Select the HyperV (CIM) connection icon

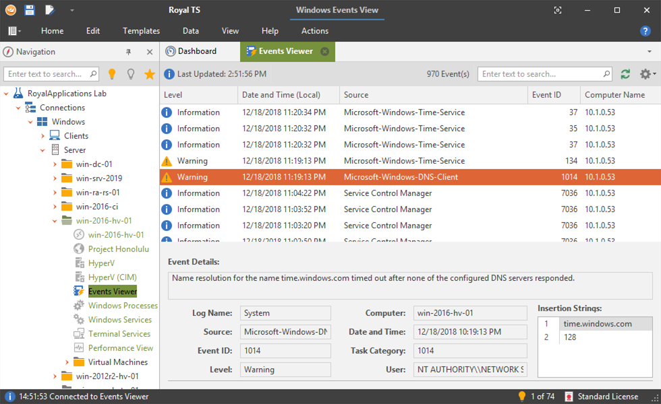coord(80,277)
